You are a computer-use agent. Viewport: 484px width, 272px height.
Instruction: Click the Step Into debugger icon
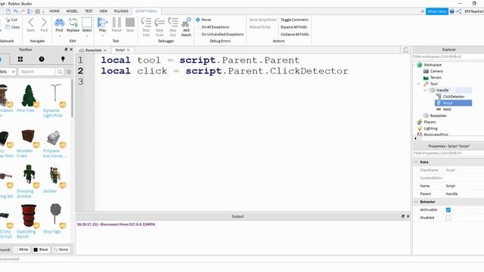coord(146,22)
